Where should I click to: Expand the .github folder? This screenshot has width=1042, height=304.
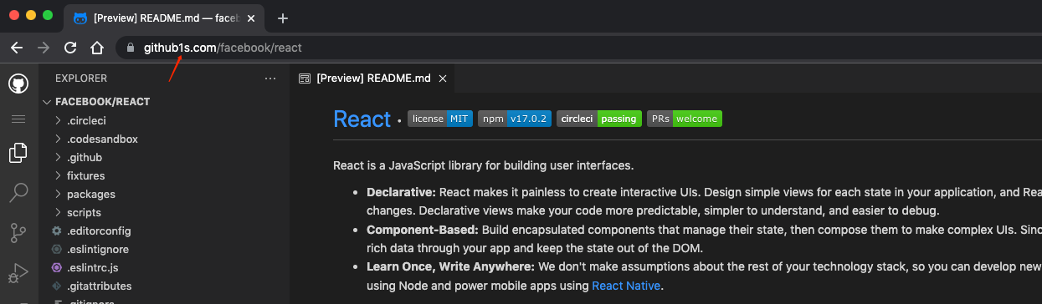pyautogui.click(x=58, y=157)
